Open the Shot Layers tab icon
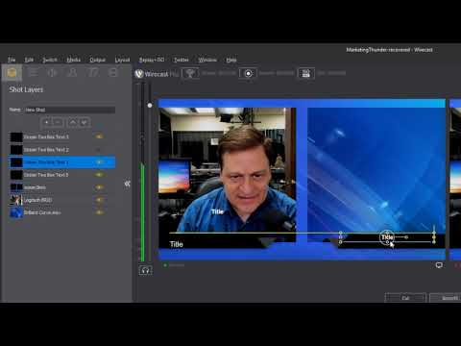The width and height of the screenshot is (461, 346). pyautogui.click(x=12, y=72)
